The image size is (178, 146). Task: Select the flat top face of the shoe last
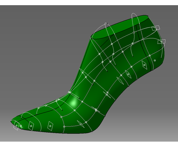click(122, 28)
